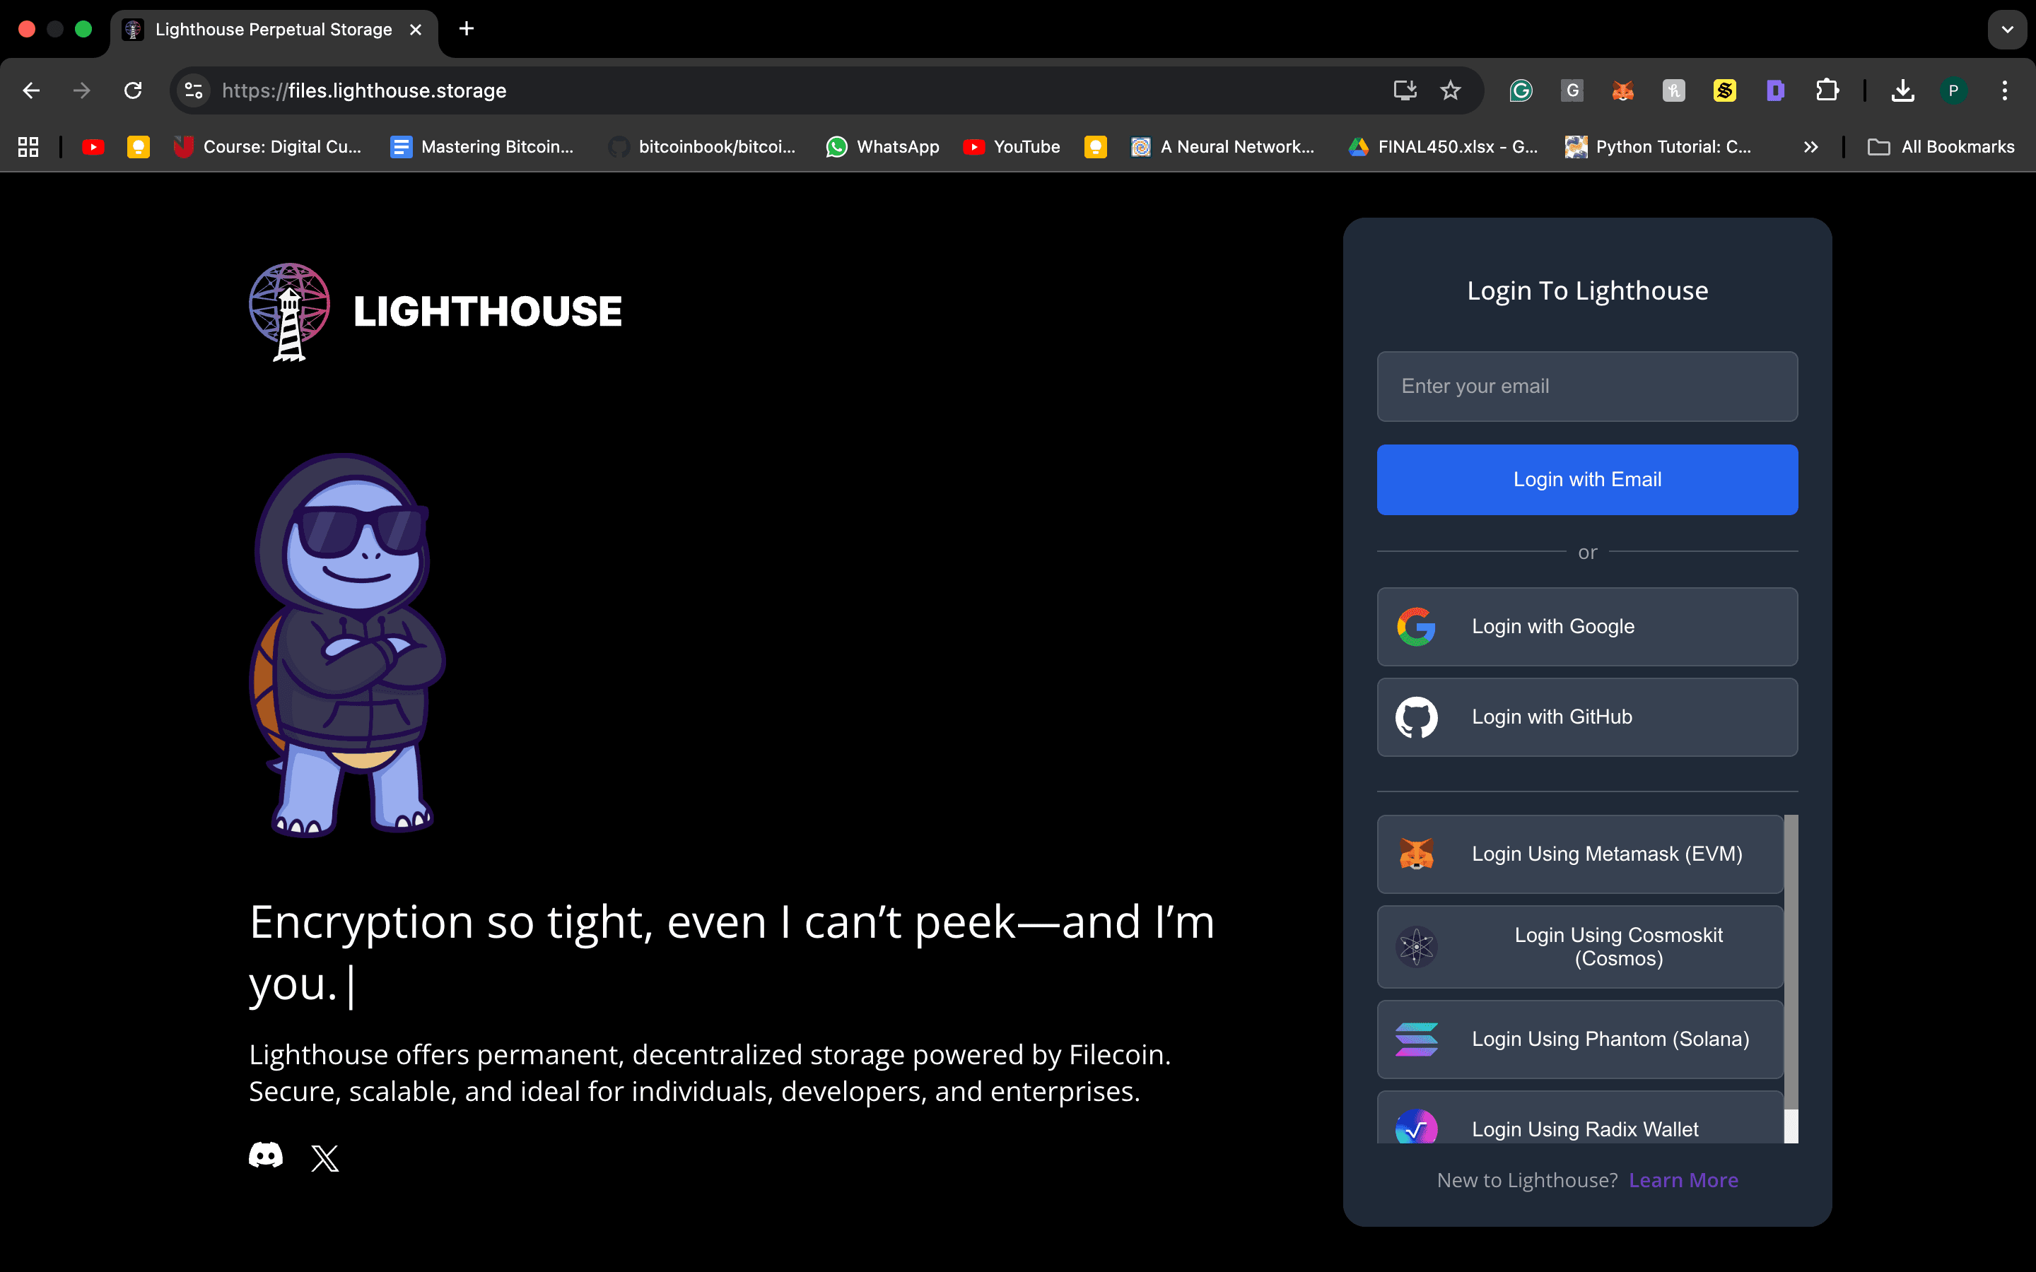
Task: Click the install app icon in address bar
Action: tap(1404, 91)
